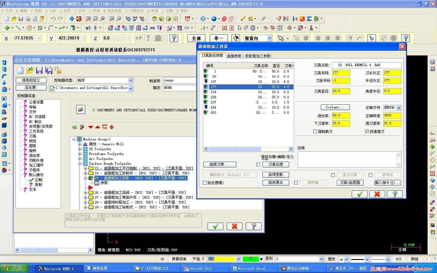Image resolution: width=437 pixels, height=273 pixels.
Task: Click the question-mark help icon beside Z field
Action: 174,38
